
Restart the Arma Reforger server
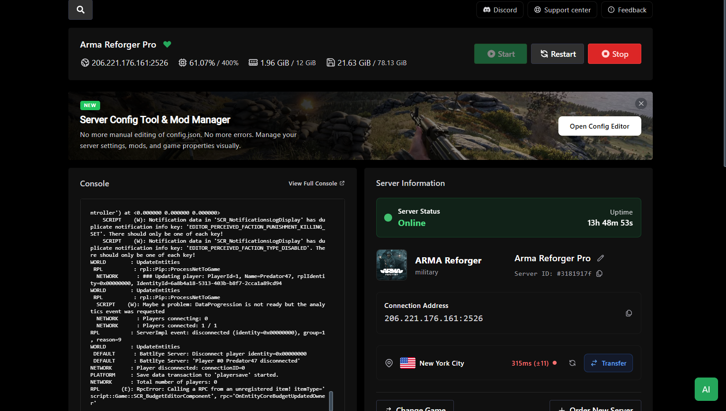[x=557, y=54]
